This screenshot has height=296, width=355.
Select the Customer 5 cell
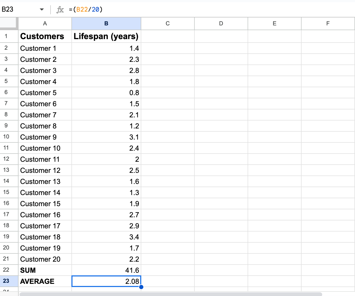tap(45, 93)
